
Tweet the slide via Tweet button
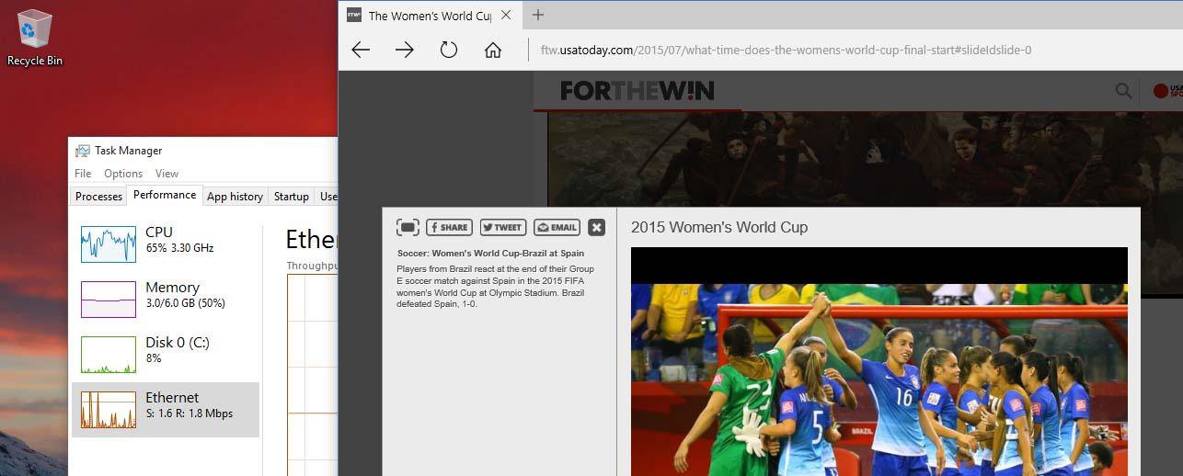pos(503,227)
